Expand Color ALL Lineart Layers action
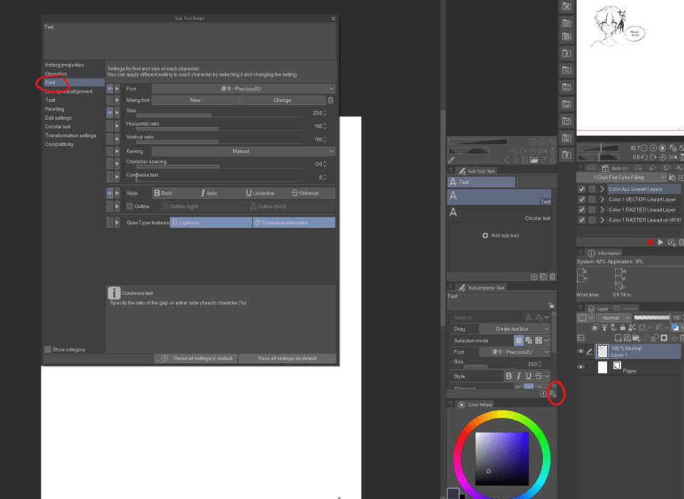 tap(603, 189)
